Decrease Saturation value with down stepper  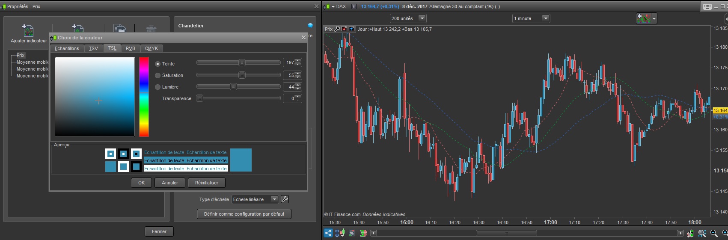click(298, 77)
